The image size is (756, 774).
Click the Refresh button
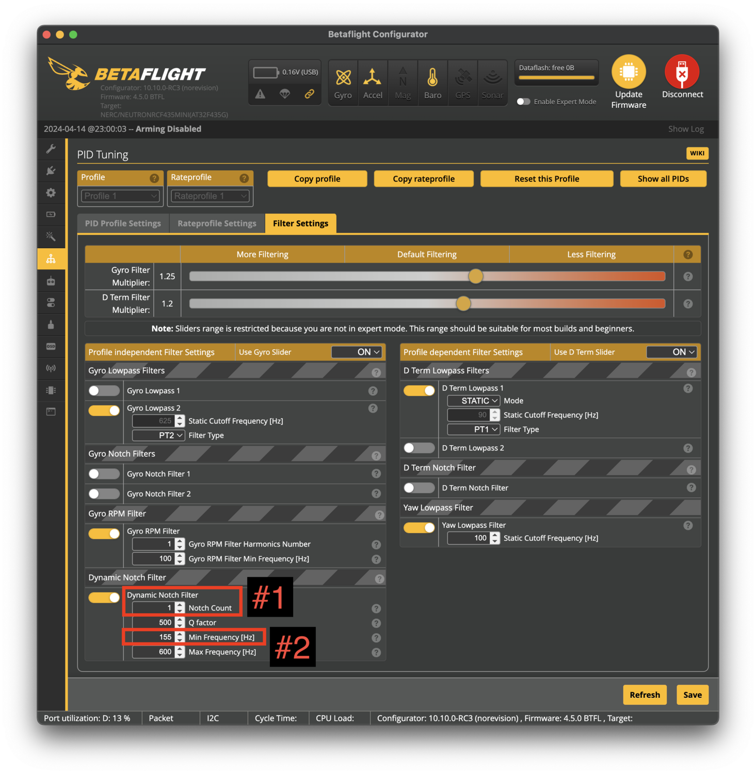pos(645,695)
